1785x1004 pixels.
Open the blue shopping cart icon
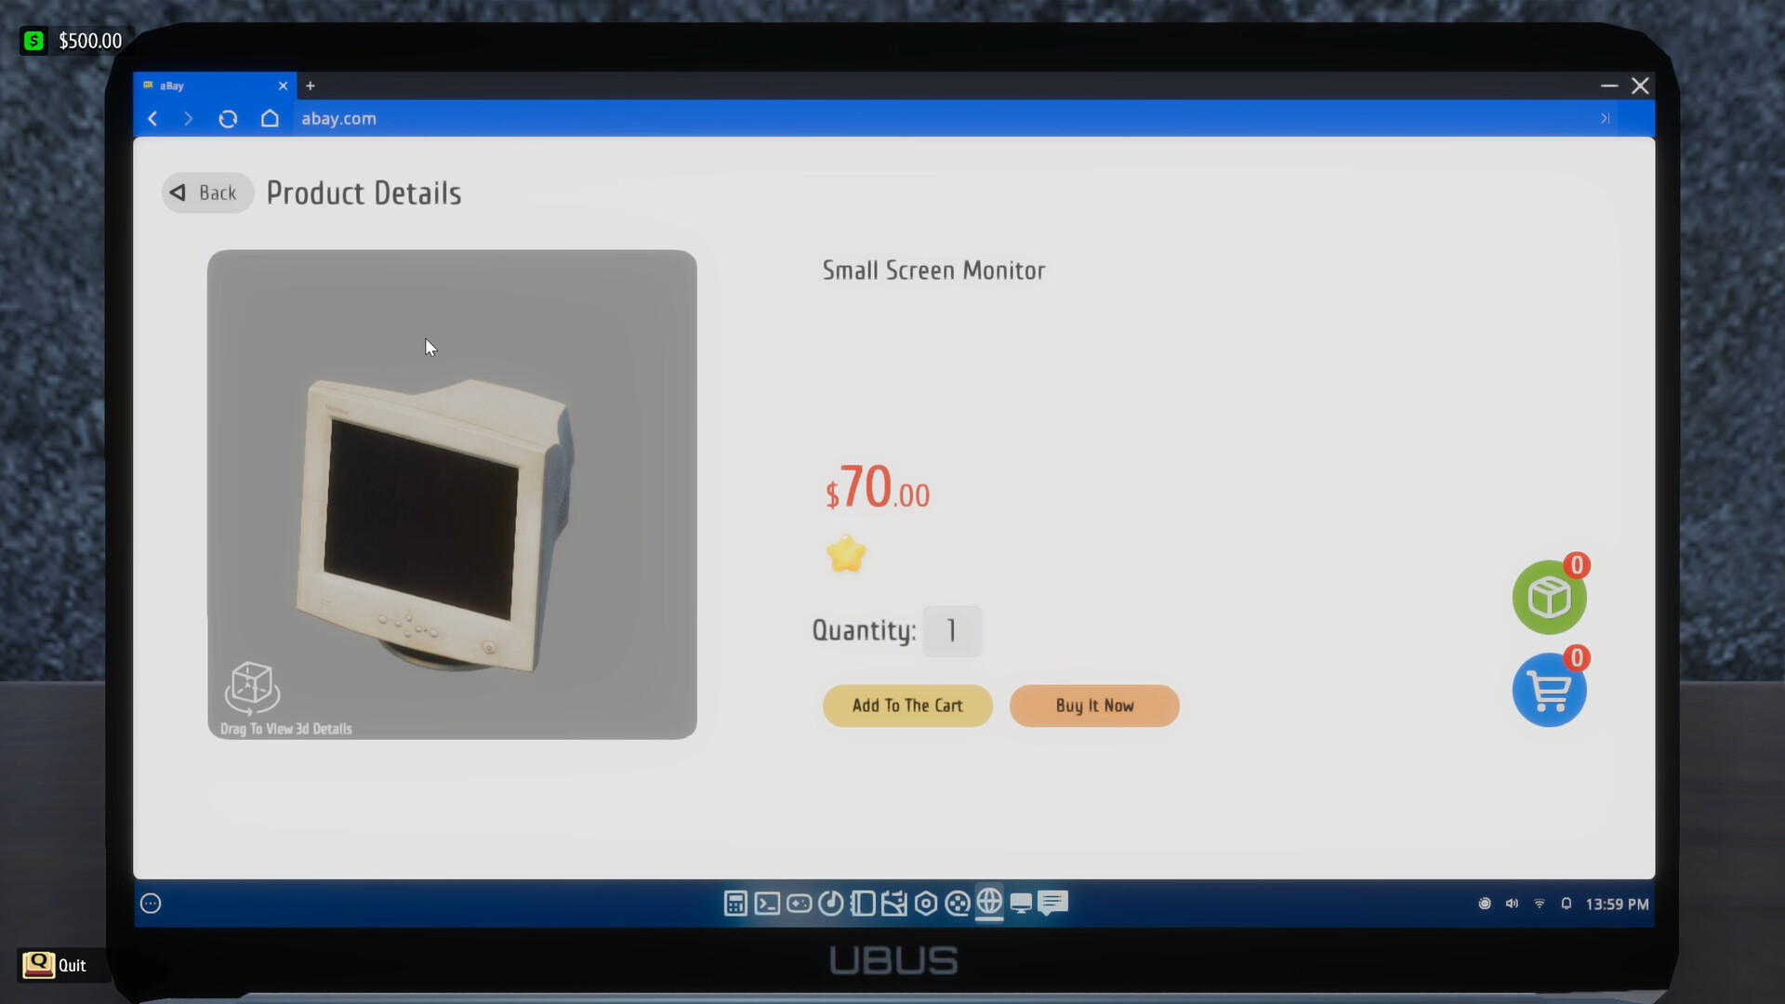[x=1547, y=690]
